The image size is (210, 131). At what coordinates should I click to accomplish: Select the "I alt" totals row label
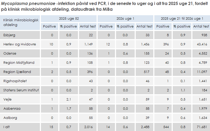(7, 127)
